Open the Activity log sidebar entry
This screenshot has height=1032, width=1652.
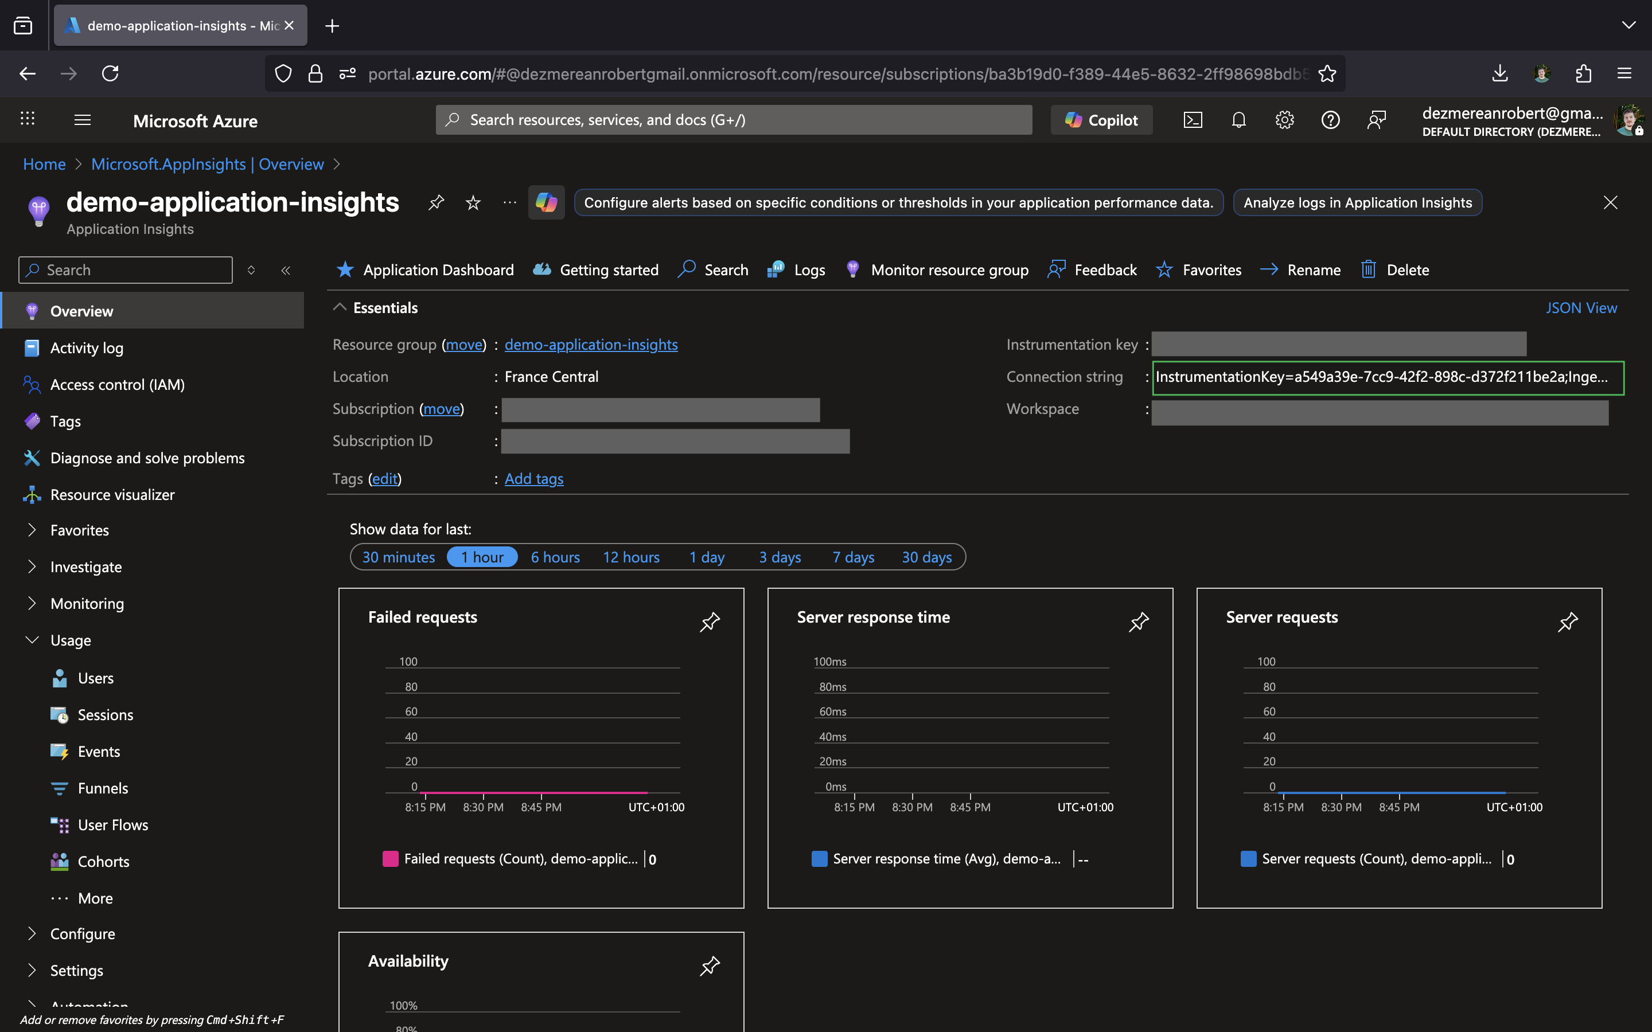tap(87, 347)
